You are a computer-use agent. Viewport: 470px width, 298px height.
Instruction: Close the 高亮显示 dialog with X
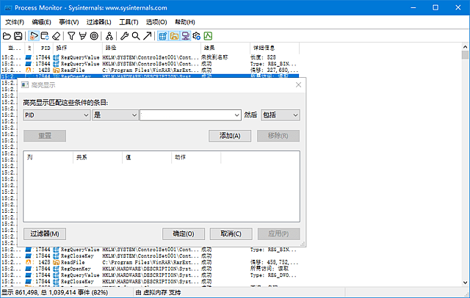coord(298,85)
